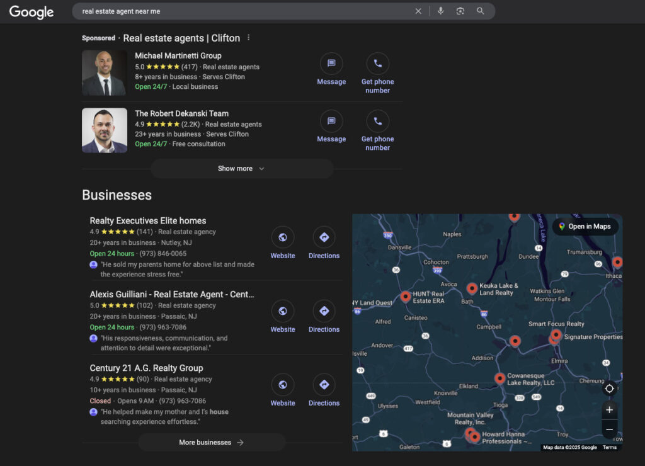Start voice search with the microphone icon

[440, 11]
